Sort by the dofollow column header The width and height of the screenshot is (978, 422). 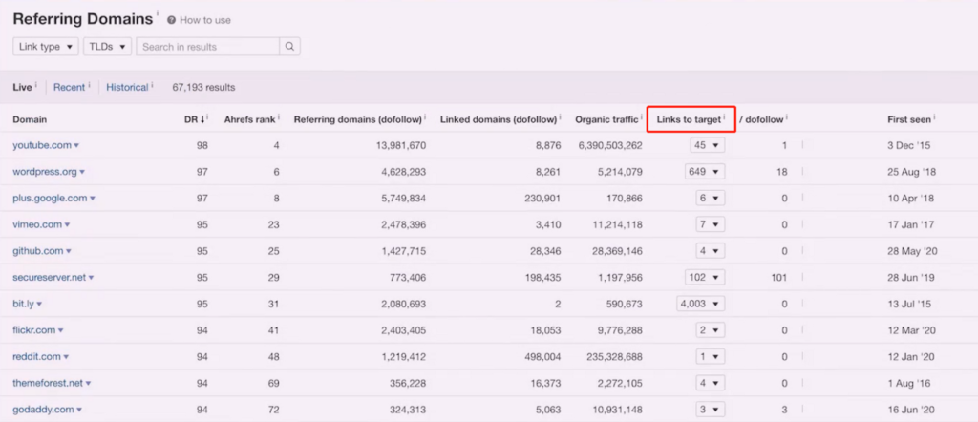coord(761,119)
